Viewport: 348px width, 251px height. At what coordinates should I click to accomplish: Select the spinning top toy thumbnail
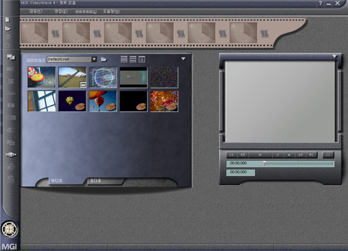pos(42,77)
